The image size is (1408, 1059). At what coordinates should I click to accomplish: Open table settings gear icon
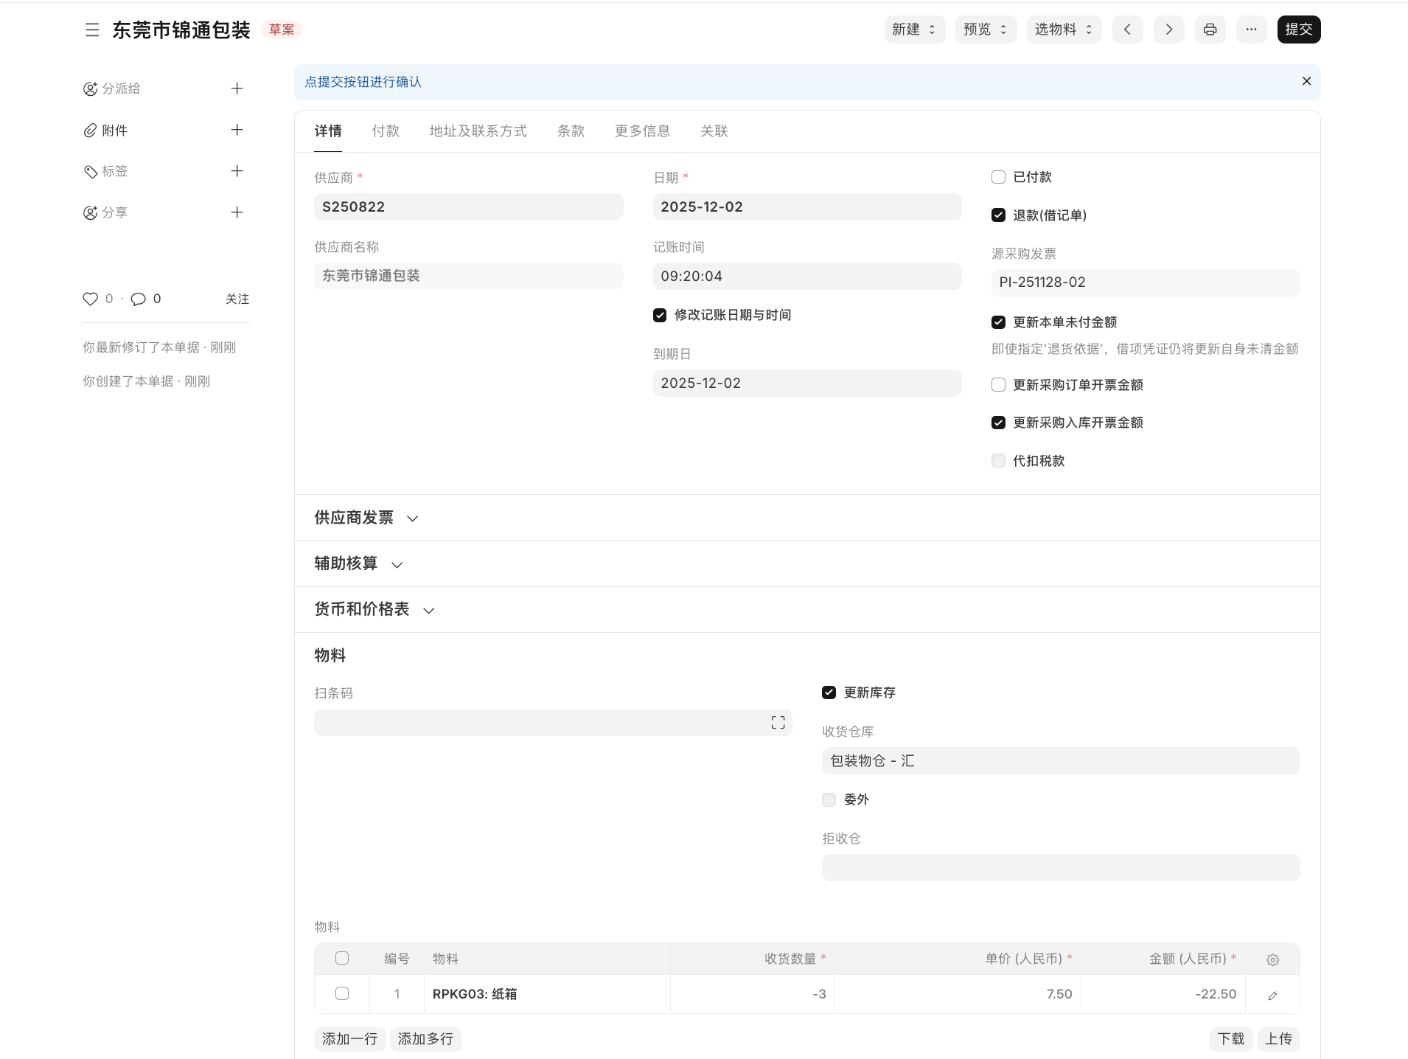pos(1272,959)
